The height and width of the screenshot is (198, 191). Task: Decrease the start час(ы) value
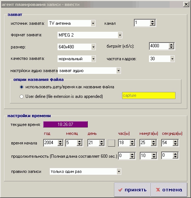(x=132, y=144)
